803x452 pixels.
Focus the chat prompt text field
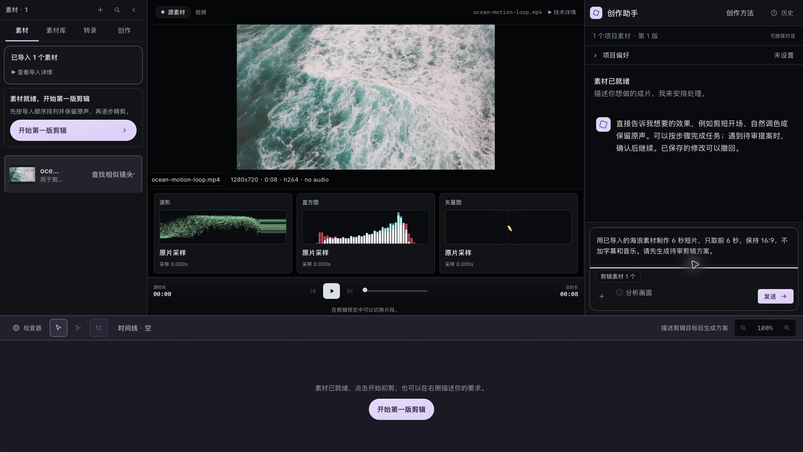[x=694, y=246]
